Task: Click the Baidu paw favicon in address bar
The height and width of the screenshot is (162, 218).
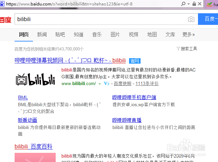Action: [x=2, y=4]
